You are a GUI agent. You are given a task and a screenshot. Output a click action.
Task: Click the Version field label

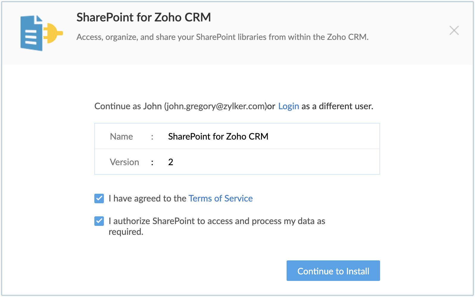124,162
